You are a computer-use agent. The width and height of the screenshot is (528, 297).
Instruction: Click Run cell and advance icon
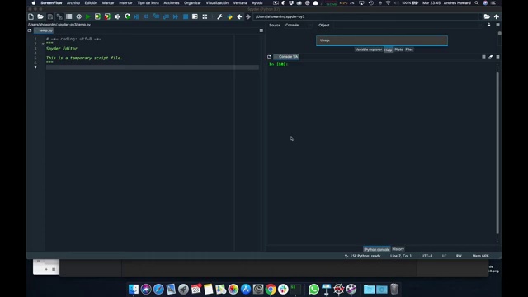pos(107,16)
